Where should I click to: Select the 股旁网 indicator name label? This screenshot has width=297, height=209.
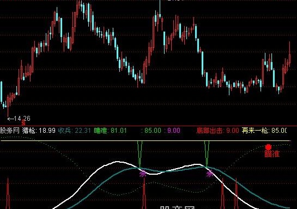point(10,130)
